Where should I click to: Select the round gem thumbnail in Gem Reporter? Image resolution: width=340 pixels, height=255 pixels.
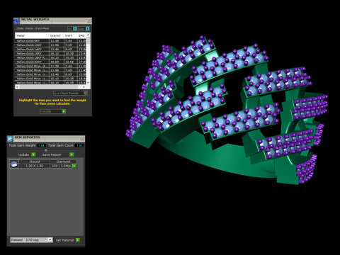pos(14,164)
